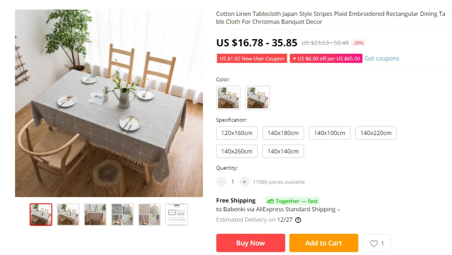Viewport: 452px width, 255px height.
Task: Click the Add to Cart button
Action: 324,243
